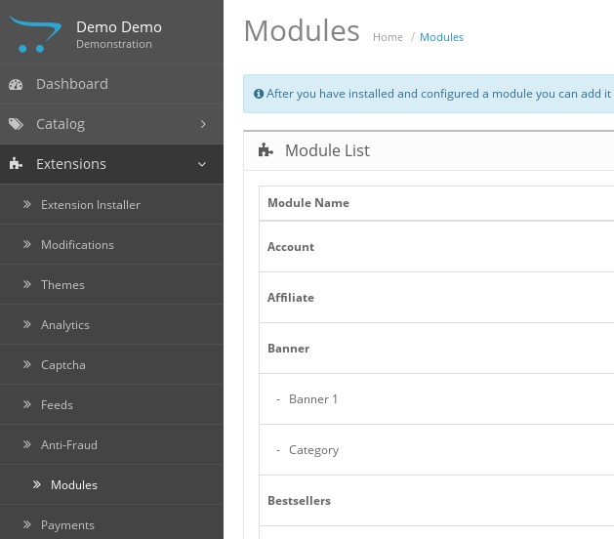Click the OpenCart shopping cart logo
Screen dimensions: 614x539
point(35,34)
